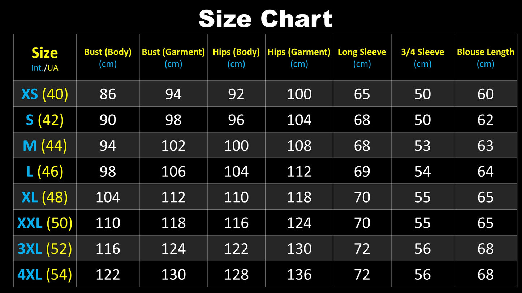522x293 pixels.
Task: Select the 3XL (52) size row label
Action: click(x=45, y=249)
